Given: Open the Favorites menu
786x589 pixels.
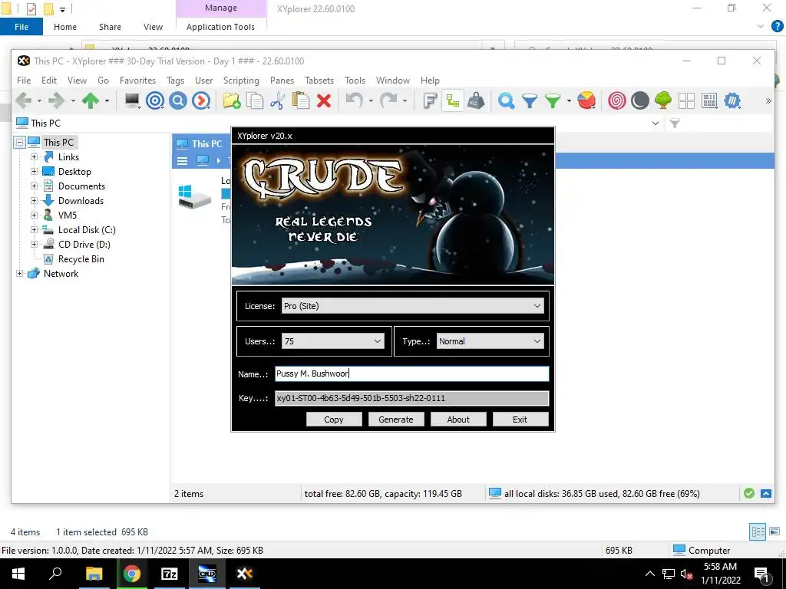Looking at the screenshot, I should coord(137,80).
